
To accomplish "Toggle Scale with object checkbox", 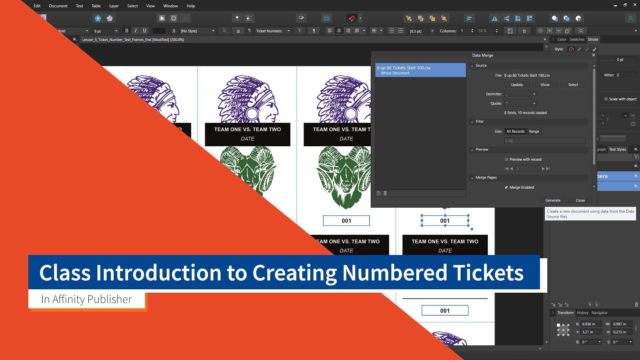I will (x=606, y=99).
